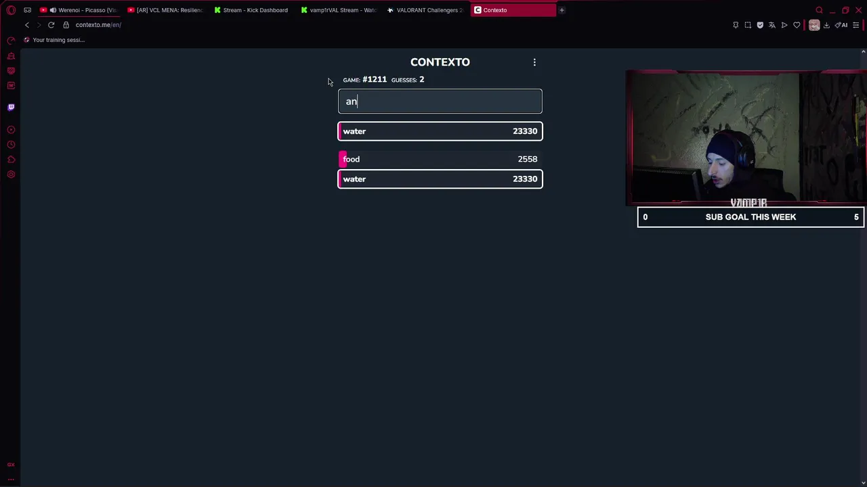Open the profile avatar in toolbar
Viewport: 867px width, 487px height.
click(x=814, y=25)
